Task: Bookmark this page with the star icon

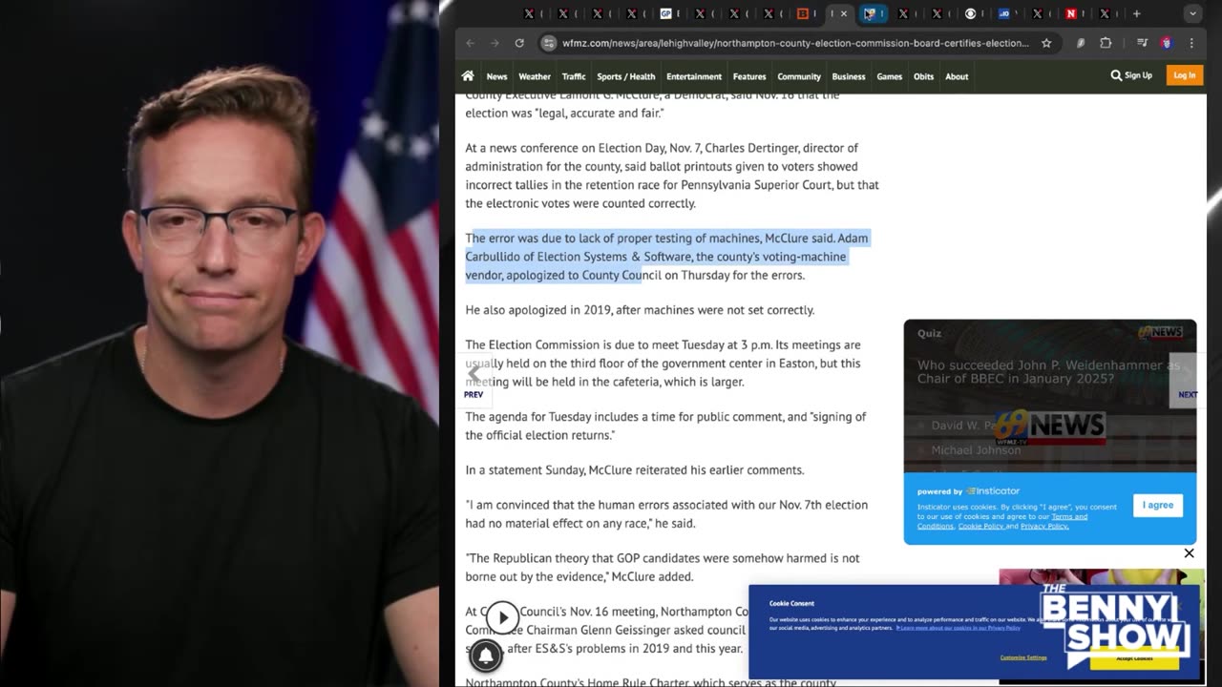Action: (x=1046, y=43)
